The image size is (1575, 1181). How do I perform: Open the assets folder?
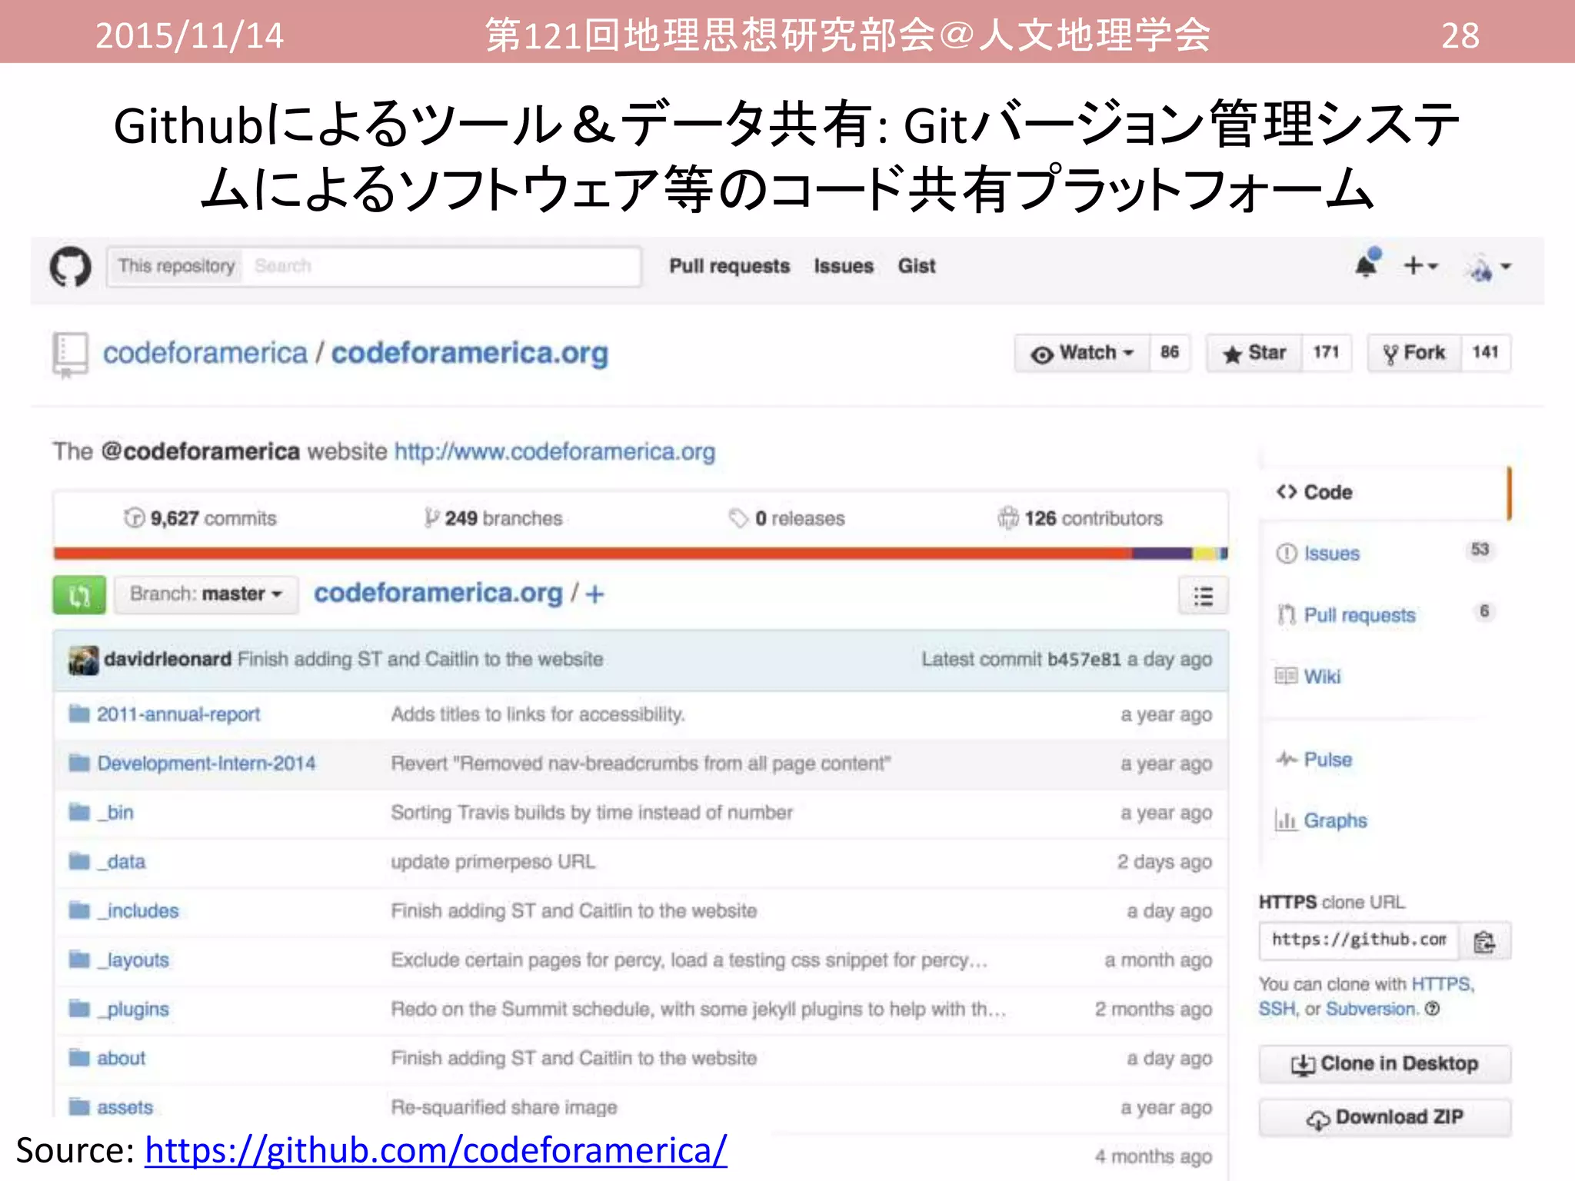(125, 1107)
